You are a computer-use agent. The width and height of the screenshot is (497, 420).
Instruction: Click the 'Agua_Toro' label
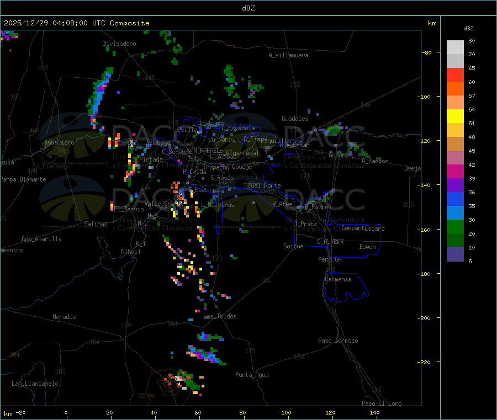59,142
